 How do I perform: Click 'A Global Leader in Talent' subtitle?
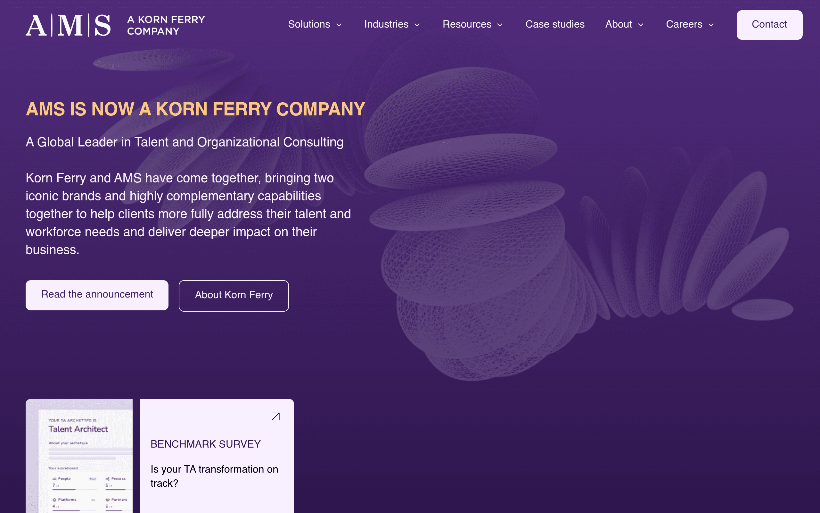click(185, 142)
